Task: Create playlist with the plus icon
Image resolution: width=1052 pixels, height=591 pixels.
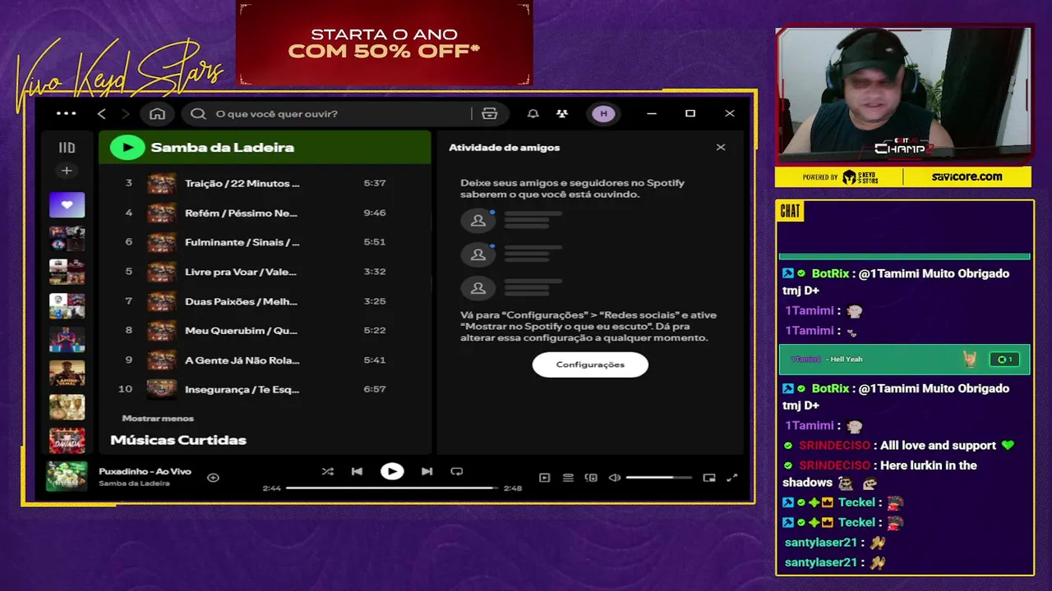Action: coord(67,171)
